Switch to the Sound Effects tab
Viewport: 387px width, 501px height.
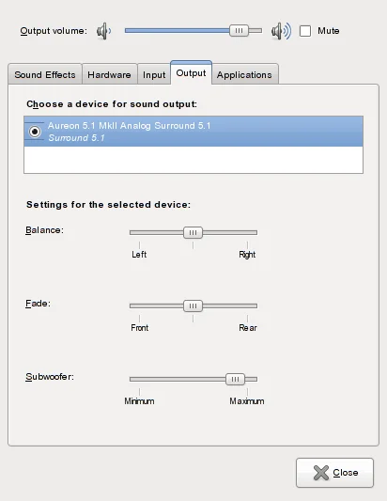coord(45,74)
